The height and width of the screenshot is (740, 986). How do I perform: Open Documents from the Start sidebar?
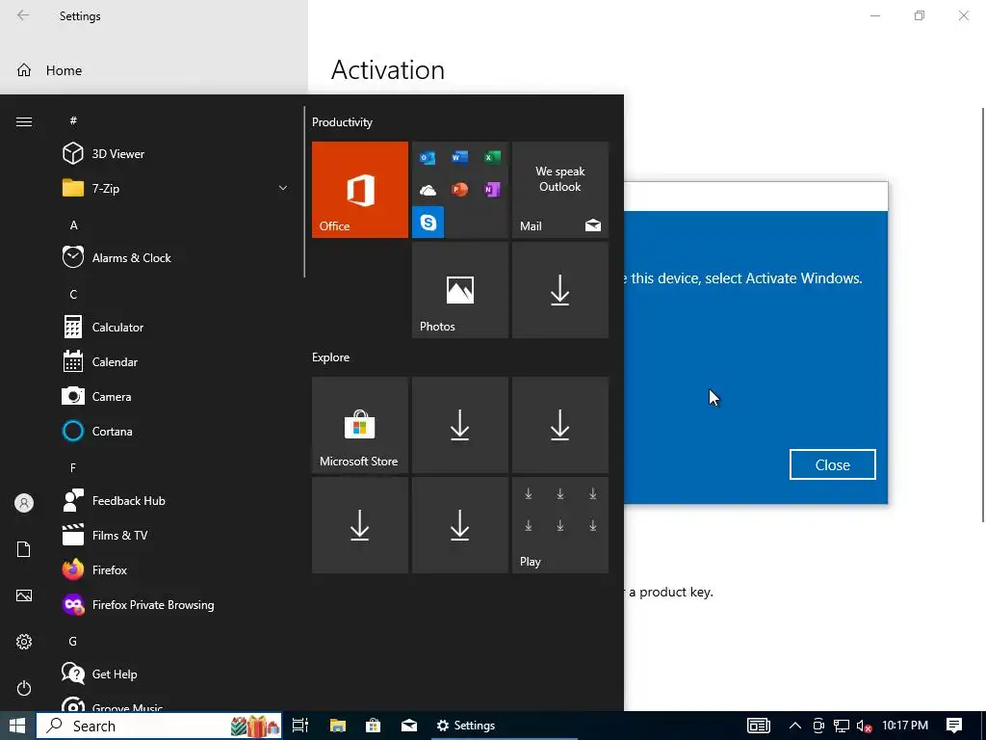24,549
